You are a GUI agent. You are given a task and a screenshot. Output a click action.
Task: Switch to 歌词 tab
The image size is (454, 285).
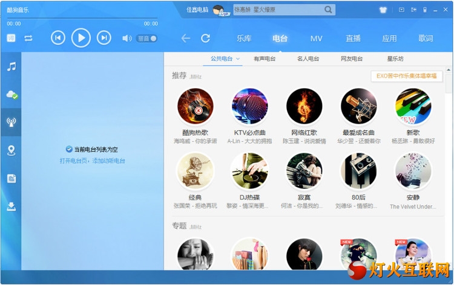pyautogui.click(x=426, y=38)
